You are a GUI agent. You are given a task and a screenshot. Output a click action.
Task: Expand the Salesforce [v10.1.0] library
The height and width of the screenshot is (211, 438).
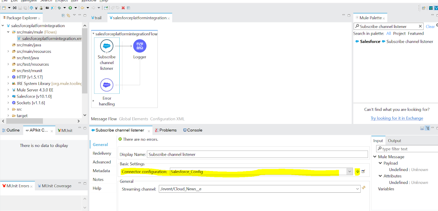coord(8,96)
